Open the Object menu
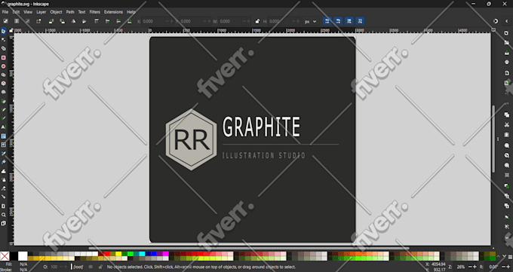Viewport: 513px width, 272px height. point(56,12)
